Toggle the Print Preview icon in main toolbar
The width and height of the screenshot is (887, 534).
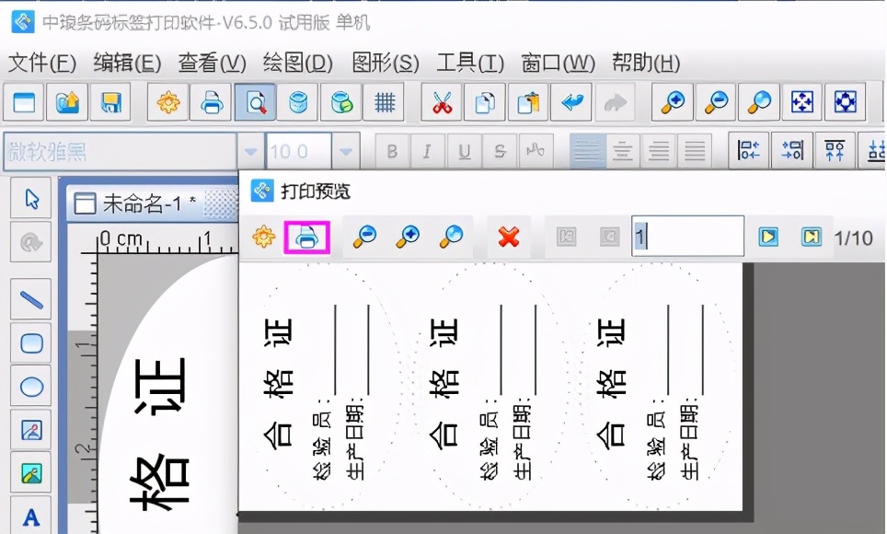click(x=255, y=102)
